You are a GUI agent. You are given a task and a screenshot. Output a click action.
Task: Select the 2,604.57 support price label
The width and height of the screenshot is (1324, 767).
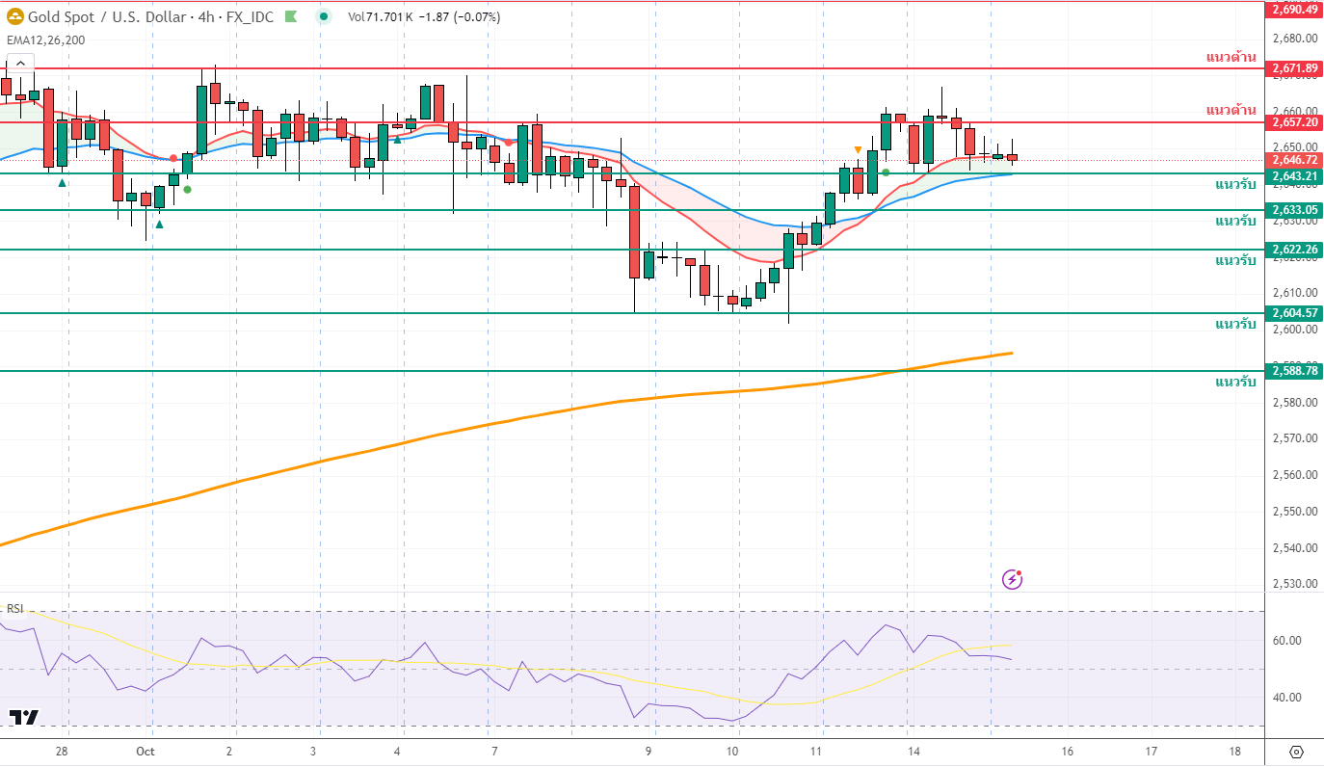coord(1294,313)
